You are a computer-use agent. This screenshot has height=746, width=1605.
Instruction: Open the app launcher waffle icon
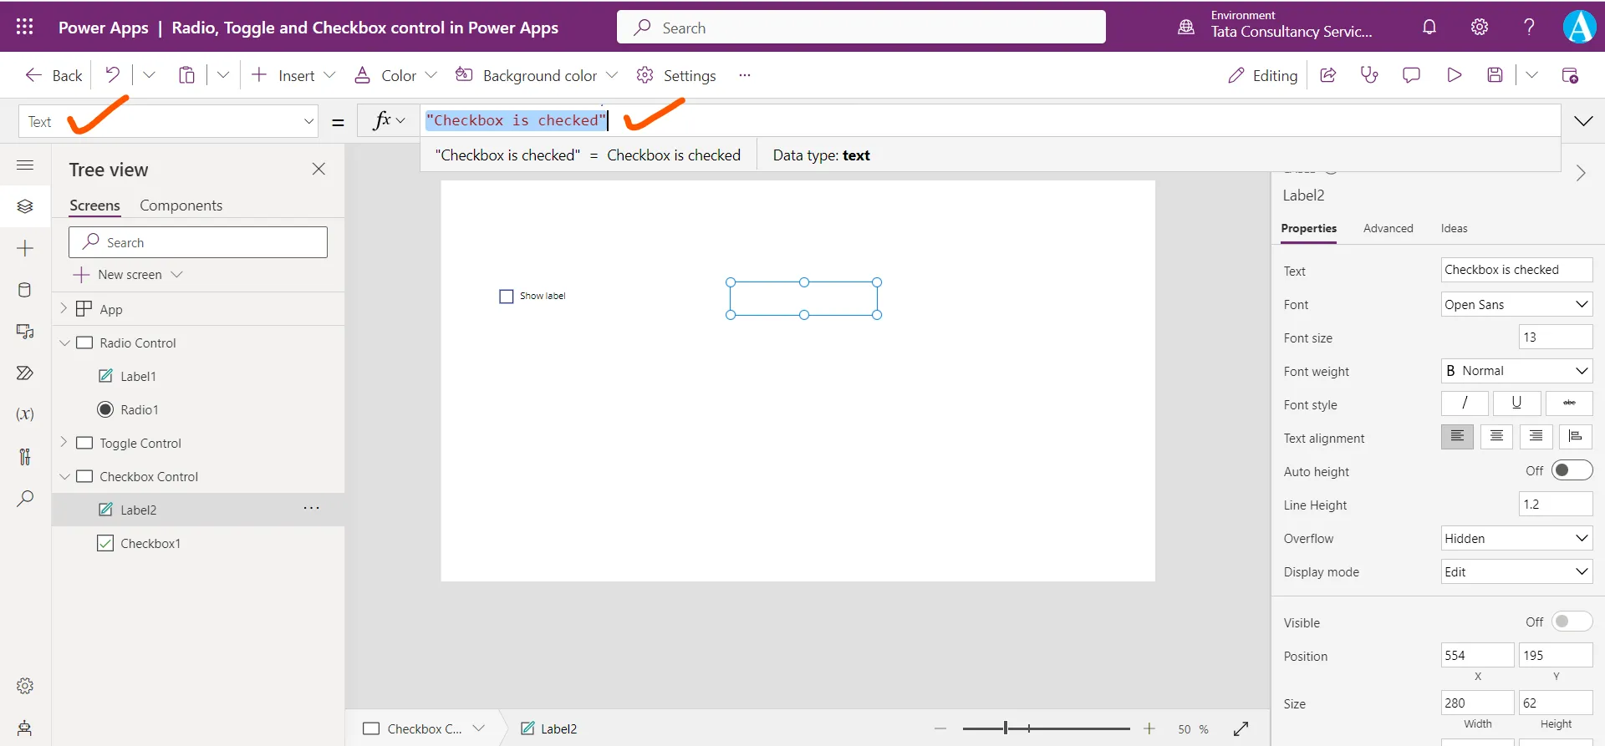pos(25,27)
